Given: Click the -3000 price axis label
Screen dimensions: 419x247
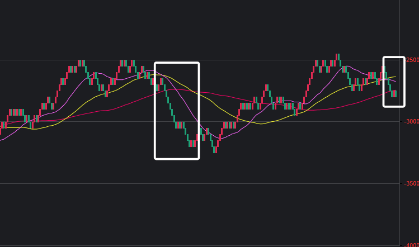Looking at the screenshot, I should (x=410, y=121).
